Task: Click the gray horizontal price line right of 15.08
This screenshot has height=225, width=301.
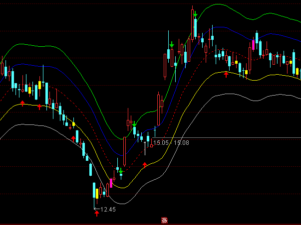Action: (x=240, y=137)
